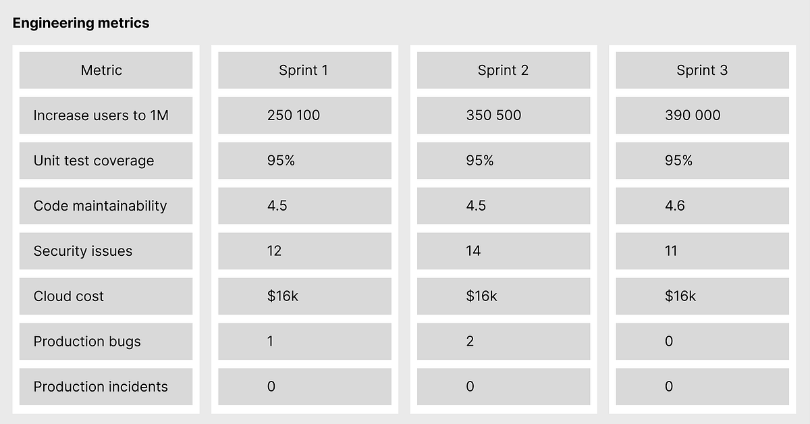
Task: Select the Sprint 2 header cell
Action: tap(504, 70)
